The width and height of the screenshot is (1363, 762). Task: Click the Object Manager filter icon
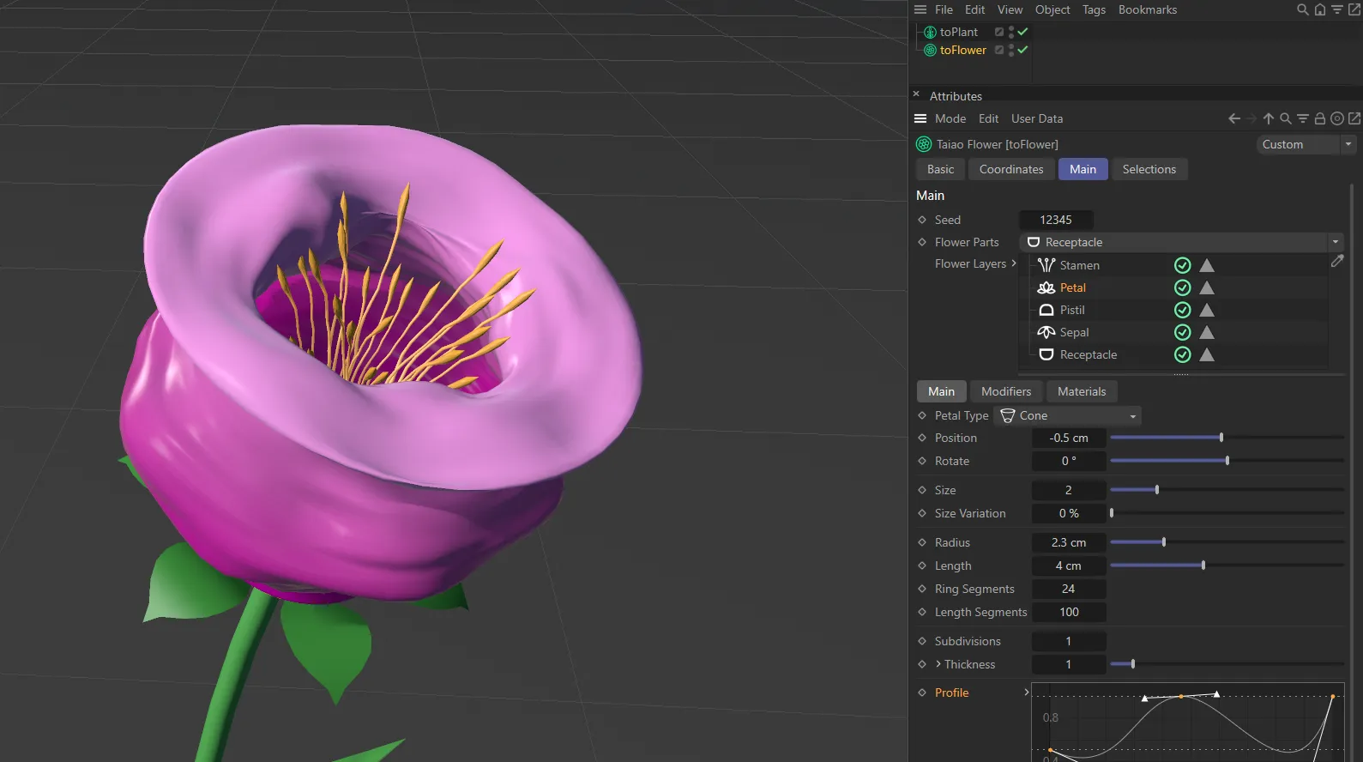[x=1337, y=9]
